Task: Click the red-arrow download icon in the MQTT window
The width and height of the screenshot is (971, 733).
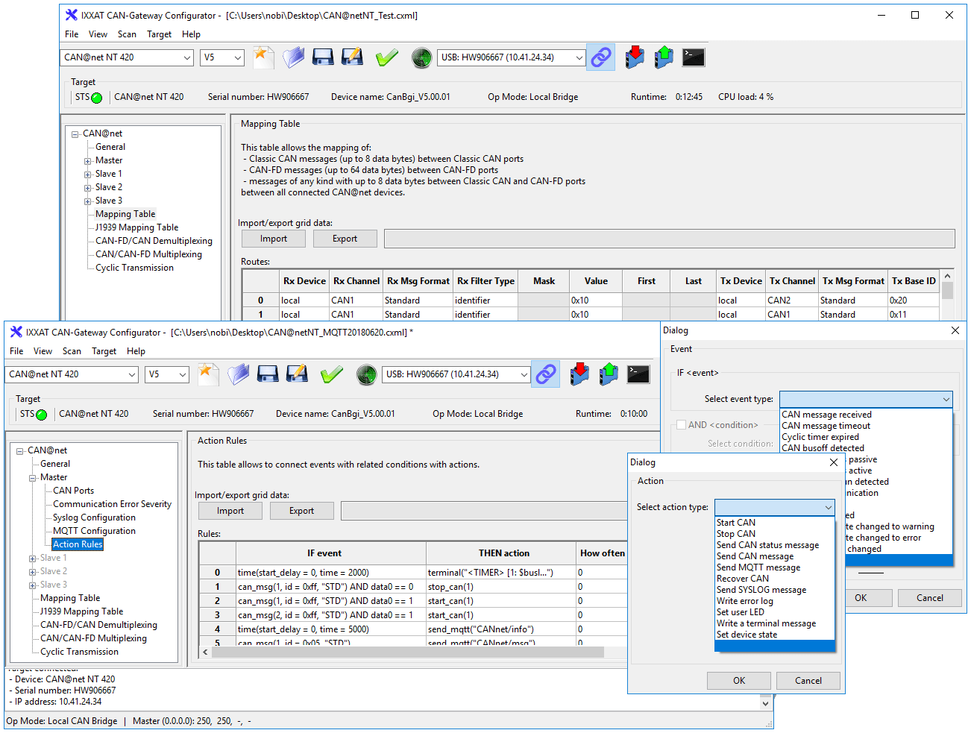Action: 579,374
